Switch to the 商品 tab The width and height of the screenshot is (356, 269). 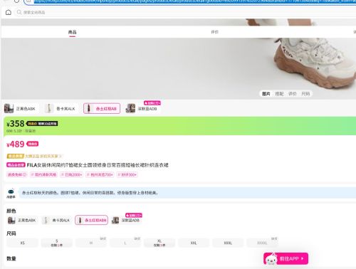point(73,32)
